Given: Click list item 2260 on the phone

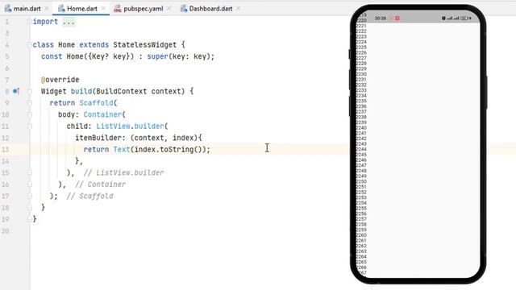Looking at the screenshot, I should (361, 235).
